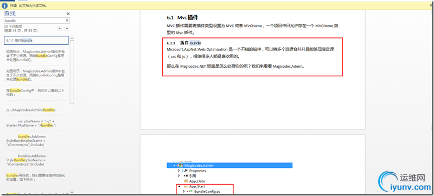The image size is (434, 196).
Task: Select the Magicodes.Admin project row
Action: [229, 165]
